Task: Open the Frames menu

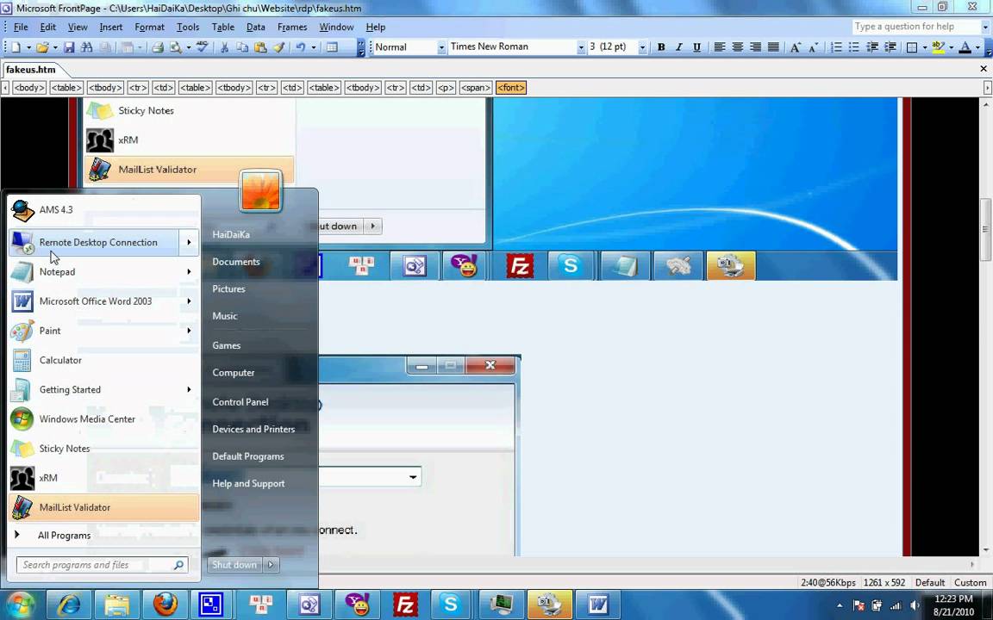Action: click(x=292, y=28)
